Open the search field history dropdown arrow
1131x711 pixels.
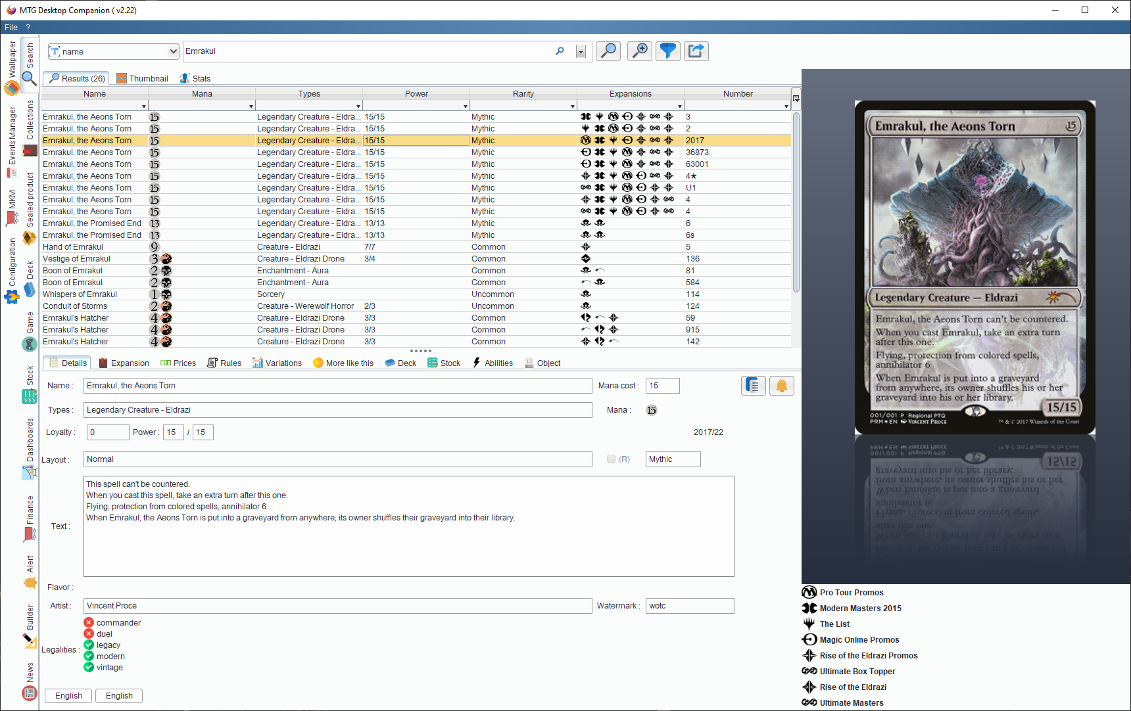coord(581,52)
